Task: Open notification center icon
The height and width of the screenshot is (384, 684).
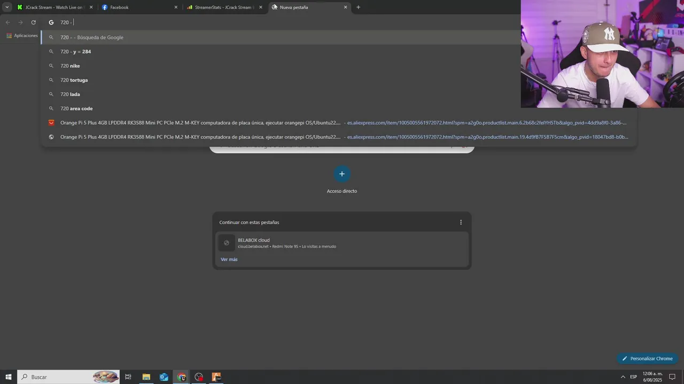Action: pyautogui.click(x=673, y=377)
